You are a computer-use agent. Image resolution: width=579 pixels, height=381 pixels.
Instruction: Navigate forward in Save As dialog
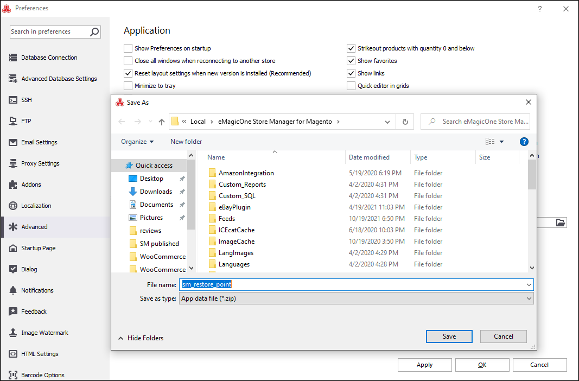point(138,122)
